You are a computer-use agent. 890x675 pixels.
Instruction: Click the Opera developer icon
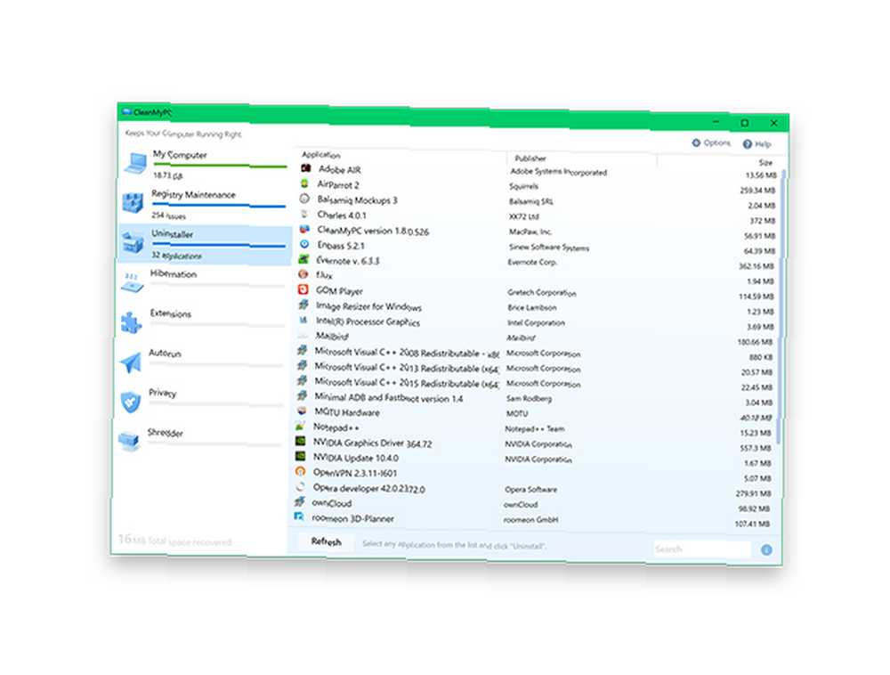pyautogui.click(x=300, y=486)
